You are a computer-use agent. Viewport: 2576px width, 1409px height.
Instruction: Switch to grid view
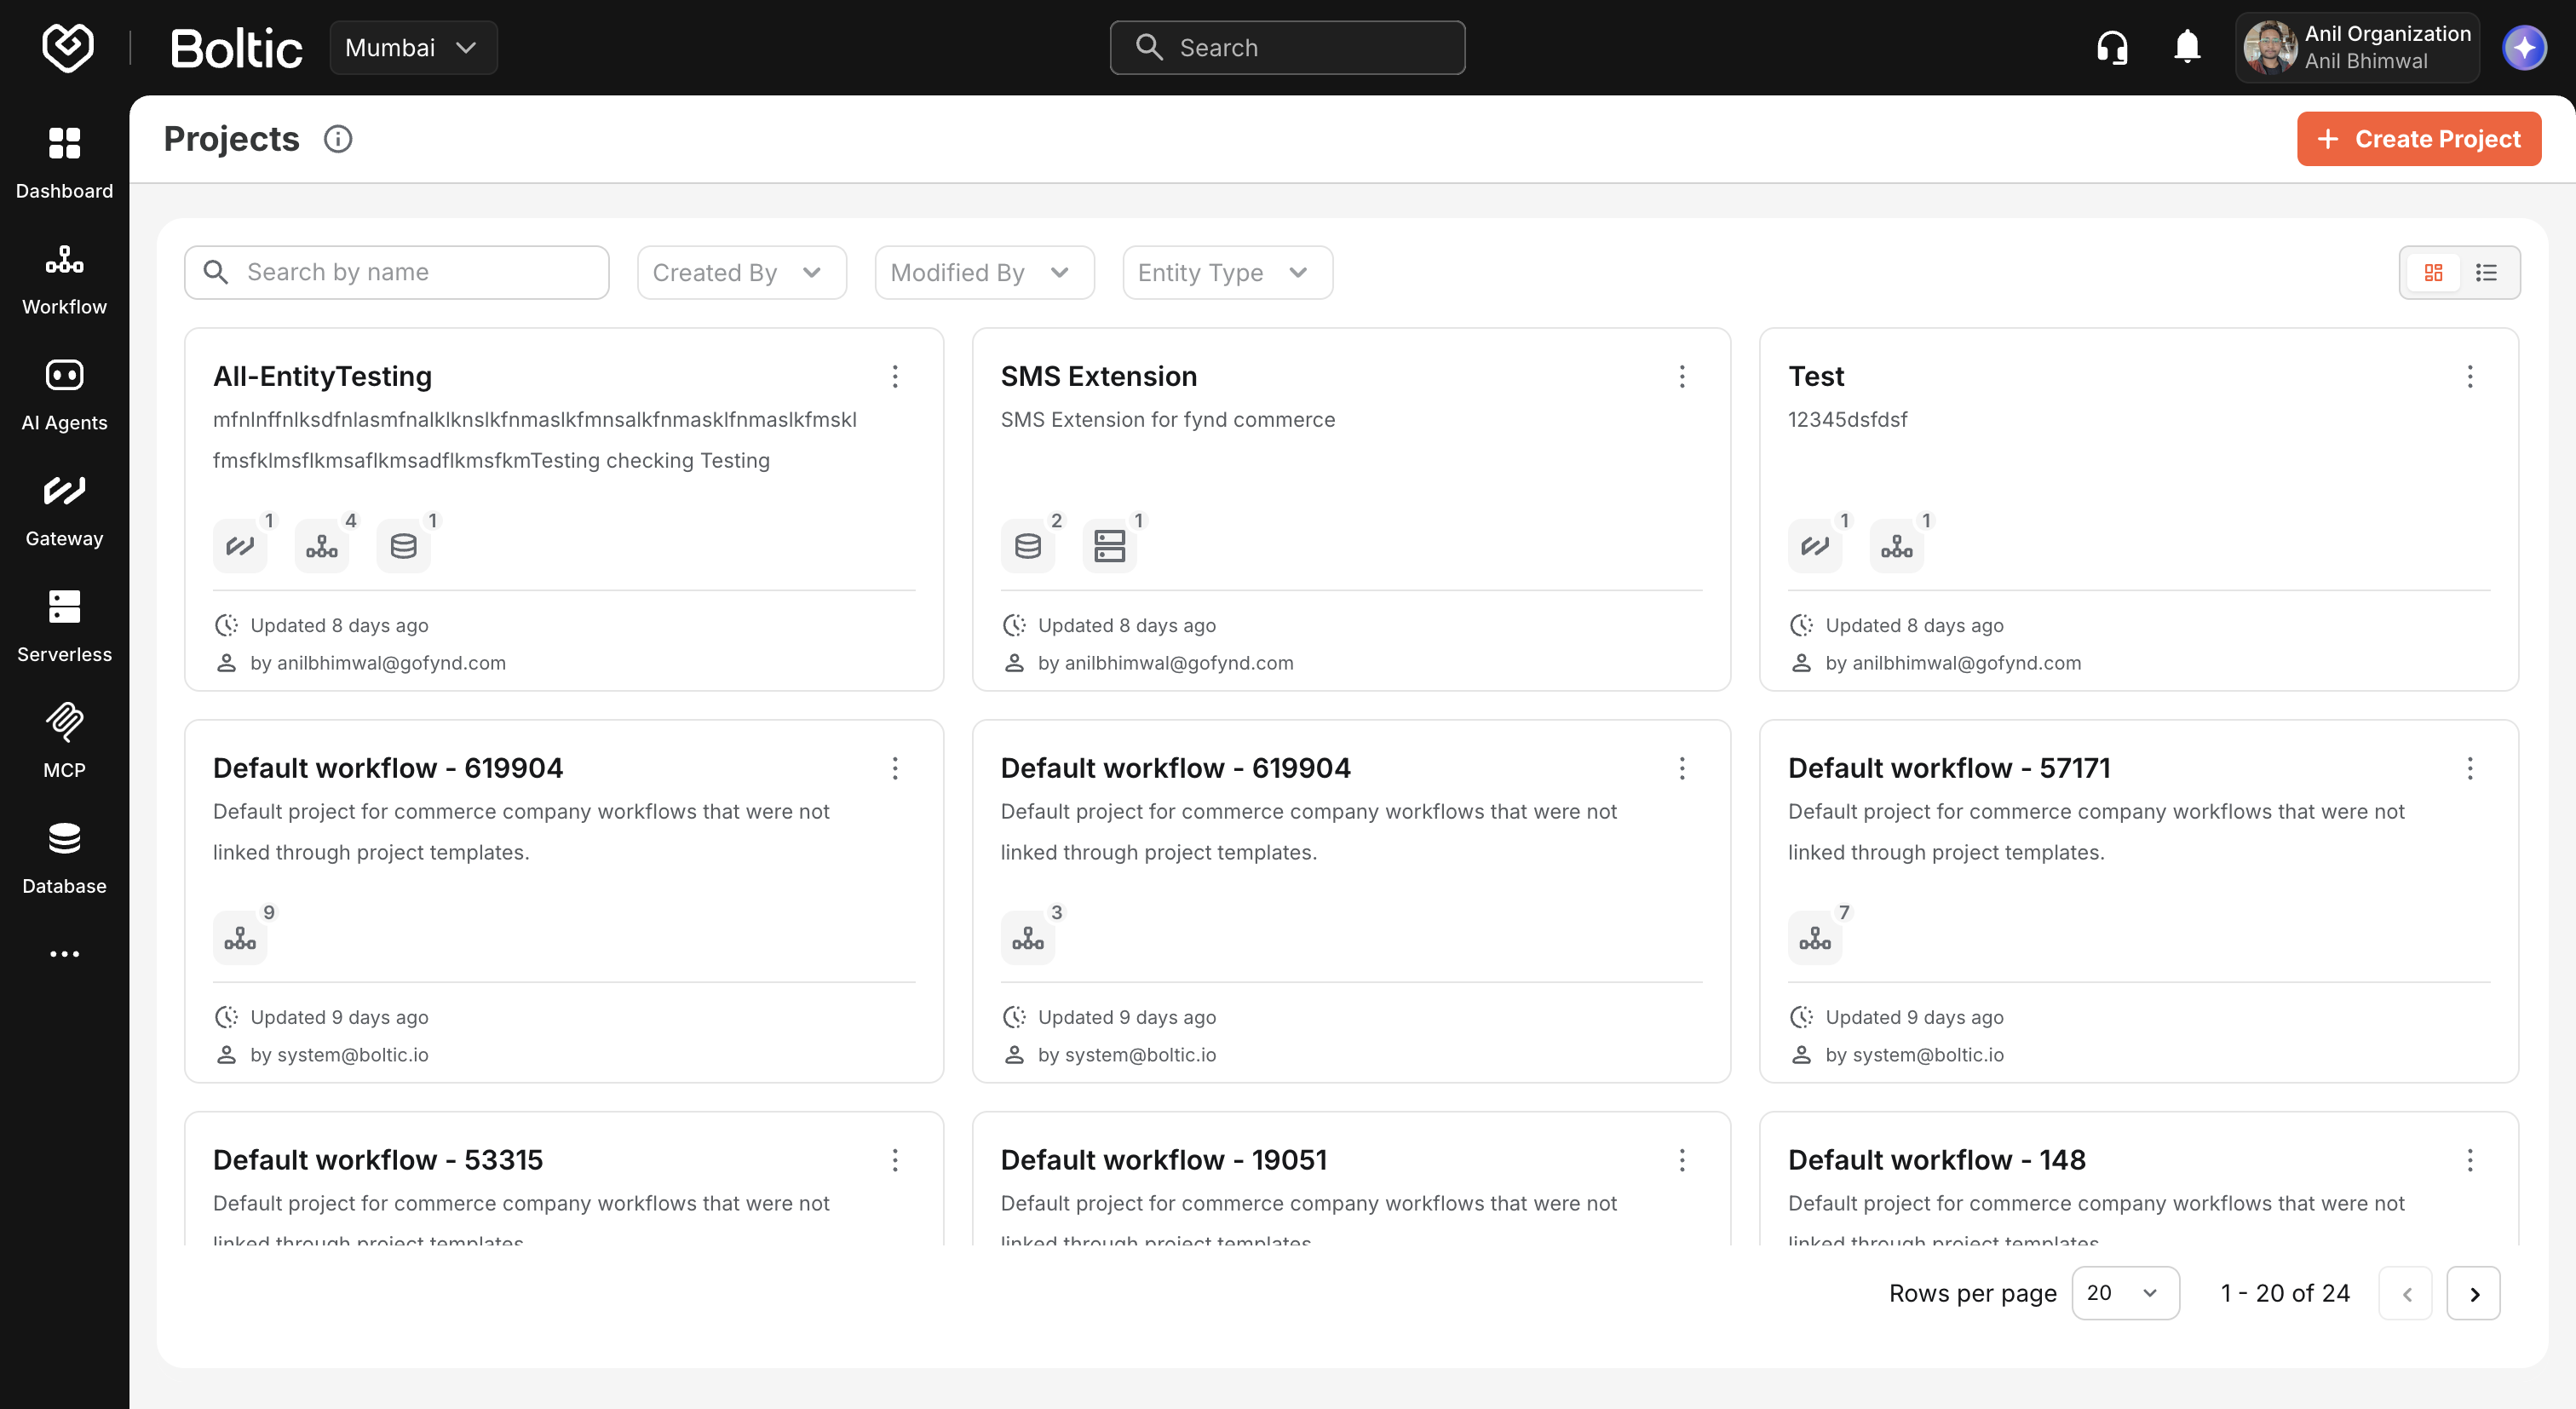(2434, 272)
